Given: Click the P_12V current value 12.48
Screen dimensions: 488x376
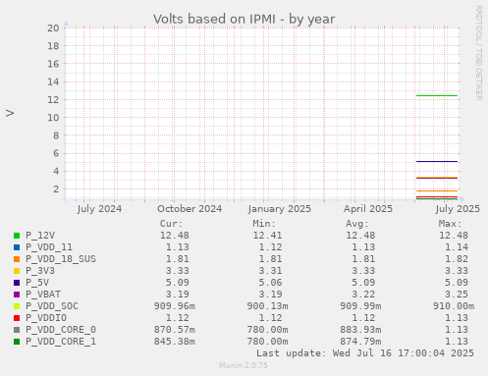Looking at the screenshot, I should (x=175, y=236).
